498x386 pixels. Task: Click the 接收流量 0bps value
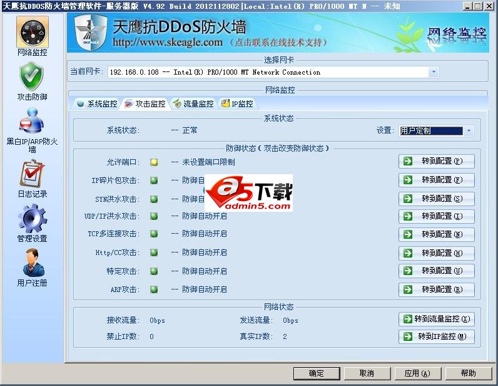[x=157, y=320]
